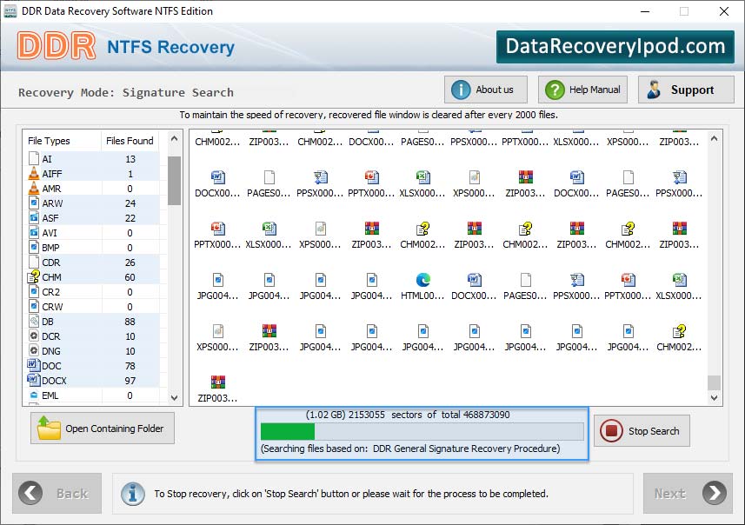Click the file types list scroll-down arrow

coord(175,398)
